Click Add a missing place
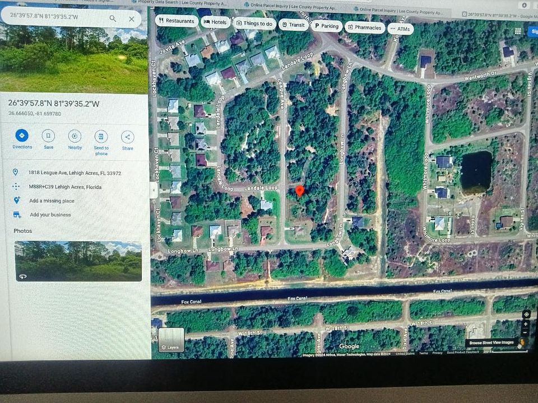The width and height of the screenshot is (538, 403). coord(52,201)
